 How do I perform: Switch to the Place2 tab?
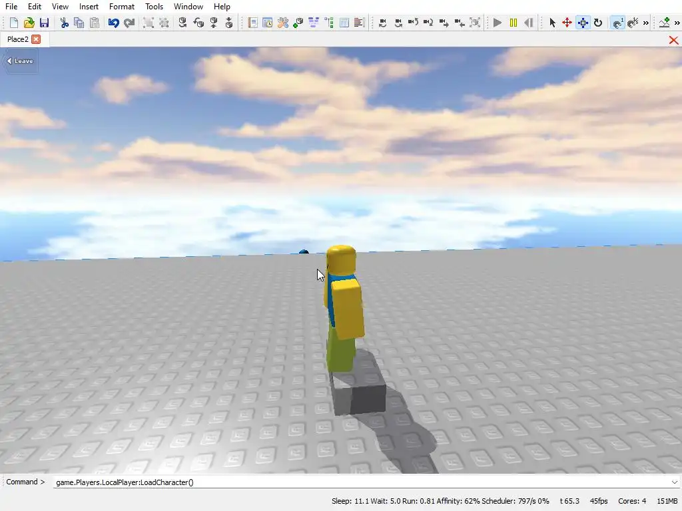18,39
